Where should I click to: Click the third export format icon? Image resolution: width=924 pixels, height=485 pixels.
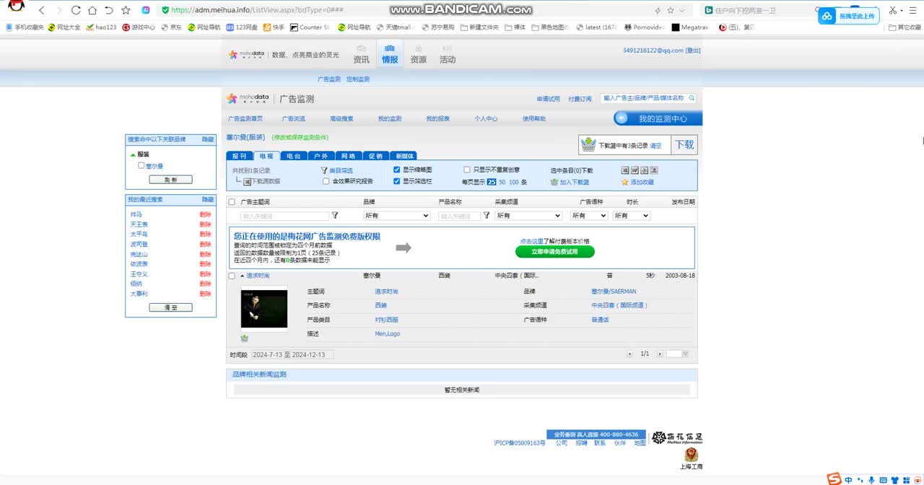(x=644, y=170)
